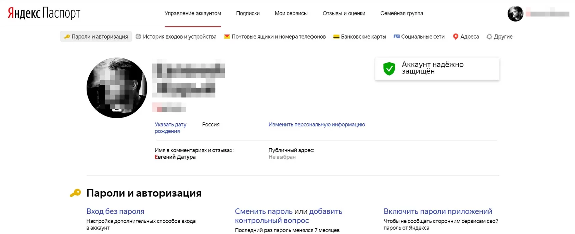Screen dimensions: 575x234
Task: Open the Управление аккаунтом tab
Action: tap(193, 13)
